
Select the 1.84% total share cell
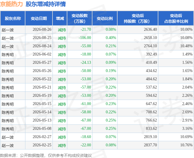pos(187,79)
